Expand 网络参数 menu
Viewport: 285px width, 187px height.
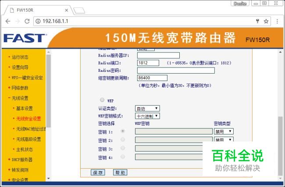20,88
